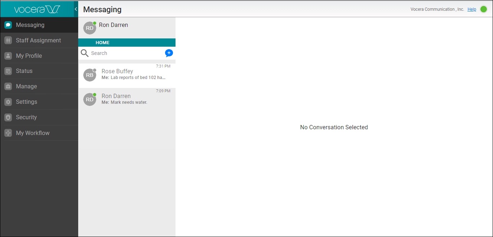The width and height of the screenshot is (493, 237).
Task: Open the Messaging sidebar icon
Action: click(x=8, y=25)
